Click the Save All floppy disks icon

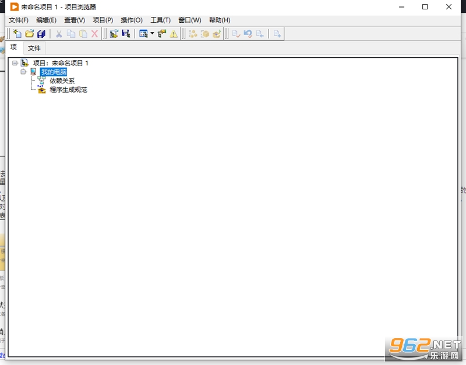pyautogui.click(x=41, y=34)
